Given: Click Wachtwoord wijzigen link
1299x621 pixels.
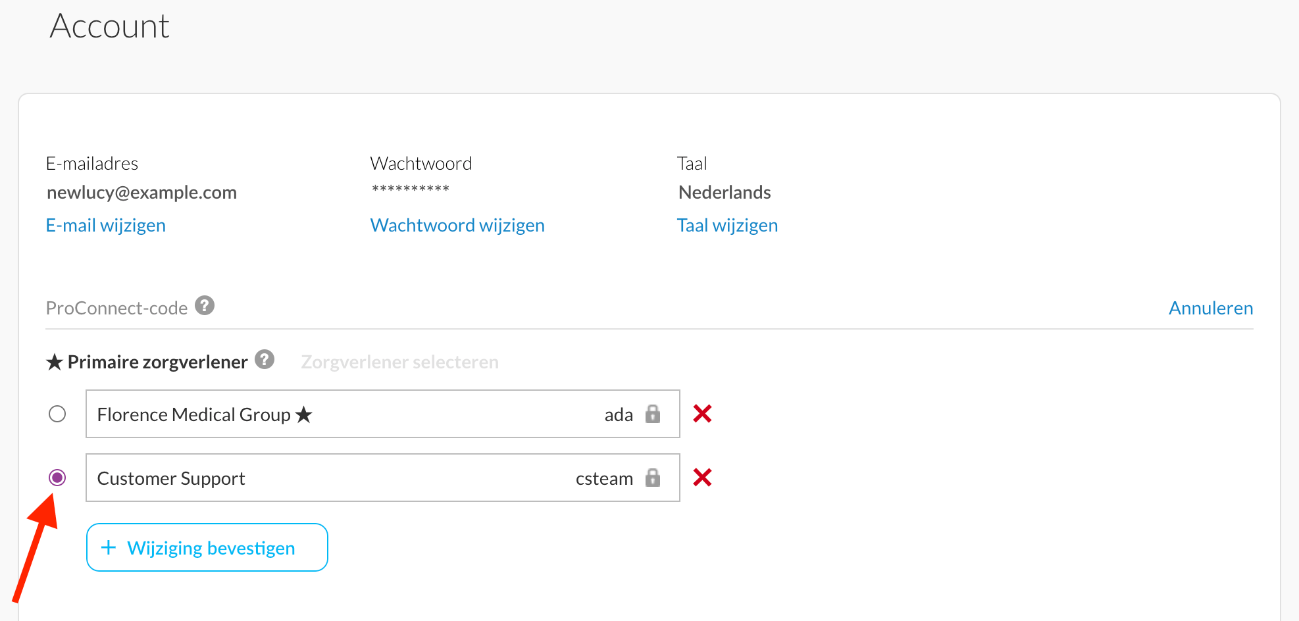Looking at the screenshot, I should 457,226.
